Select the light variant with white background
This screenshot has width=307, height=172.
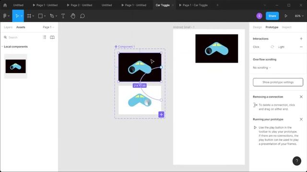[x=140, y=100]
